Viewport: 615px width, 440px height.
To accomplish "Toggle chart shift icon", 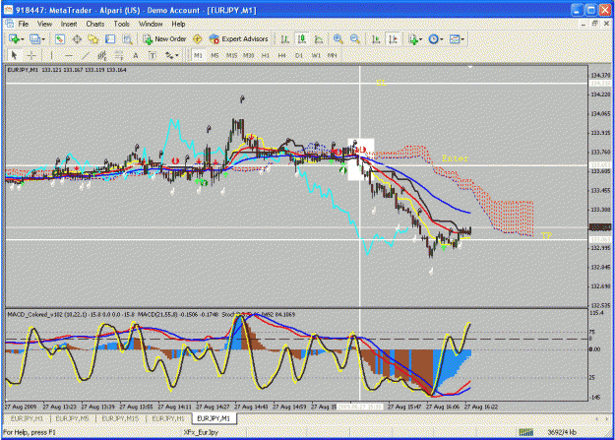I will (x=393, y=38).
